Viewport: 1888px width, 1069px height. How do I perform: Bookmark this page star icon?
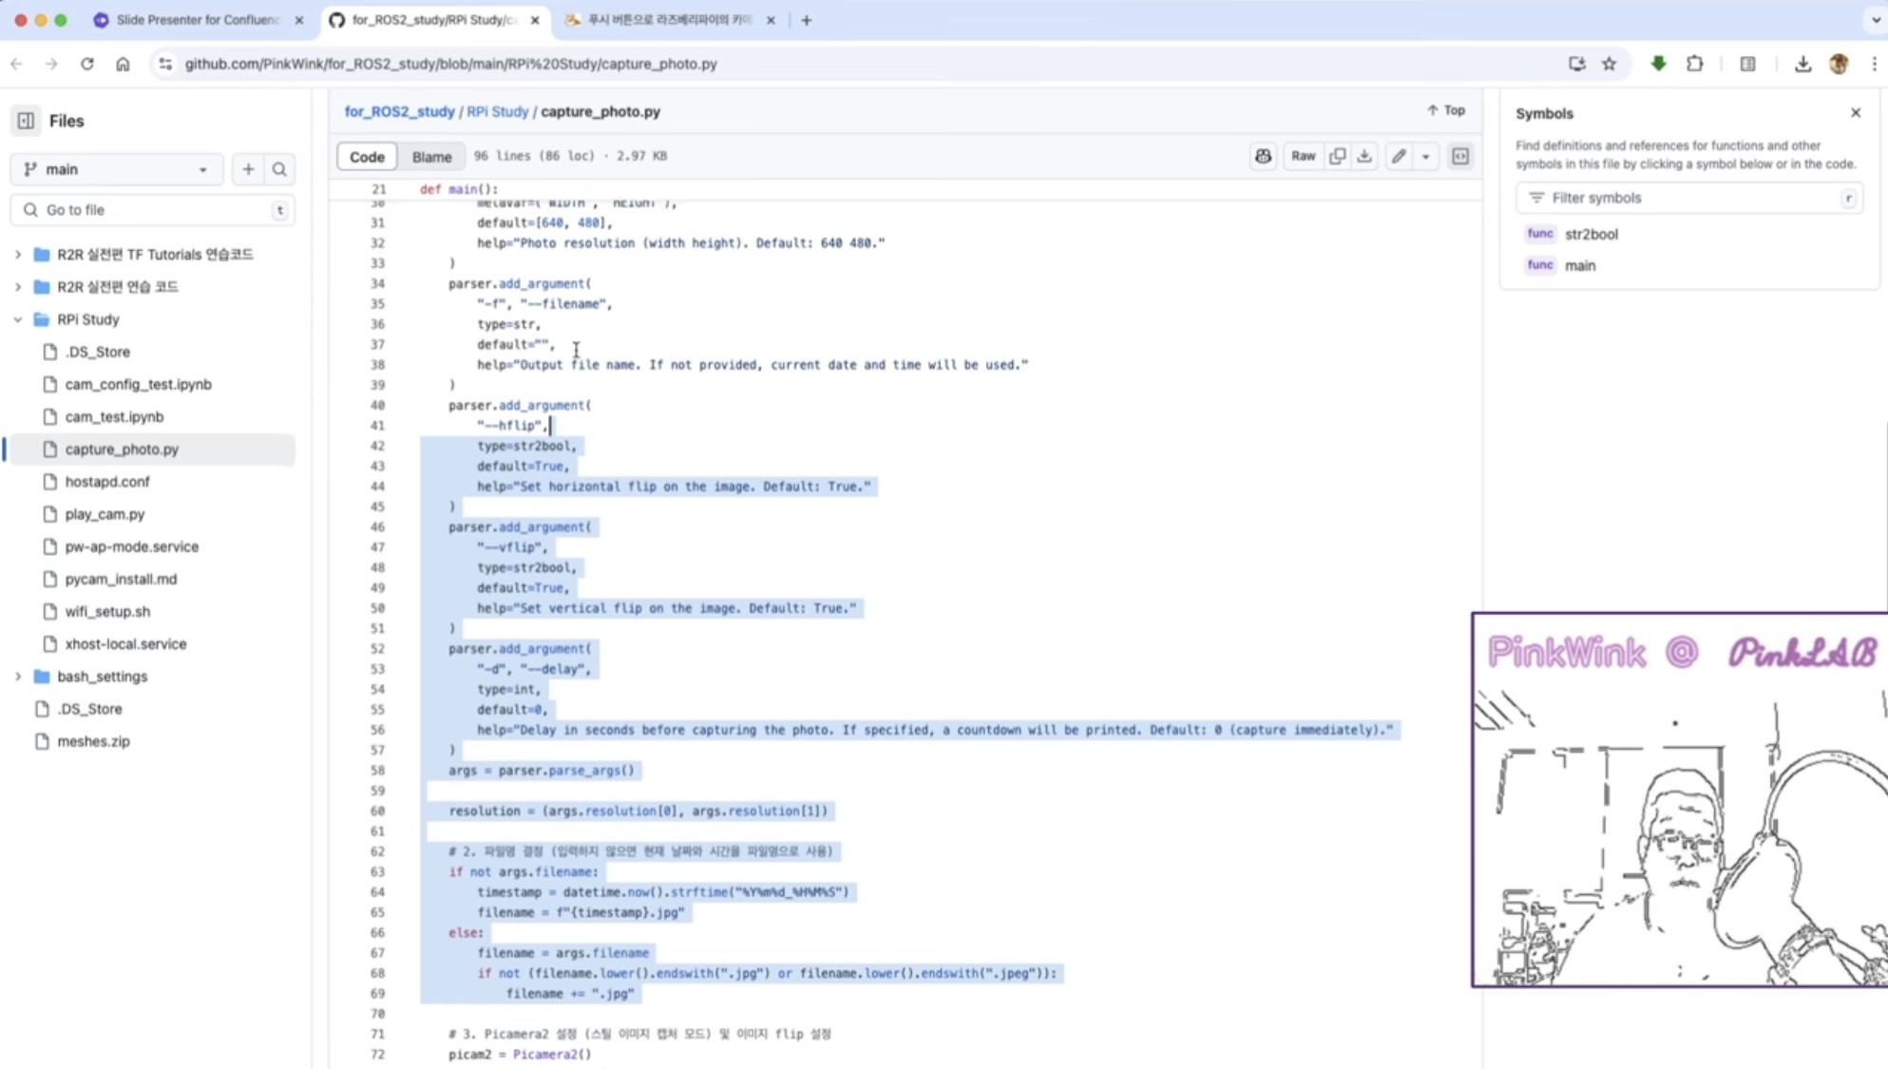point(1609,64)
